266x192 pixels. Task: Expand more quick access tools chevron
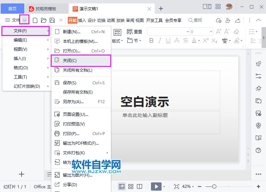click(x=61, y=20)
